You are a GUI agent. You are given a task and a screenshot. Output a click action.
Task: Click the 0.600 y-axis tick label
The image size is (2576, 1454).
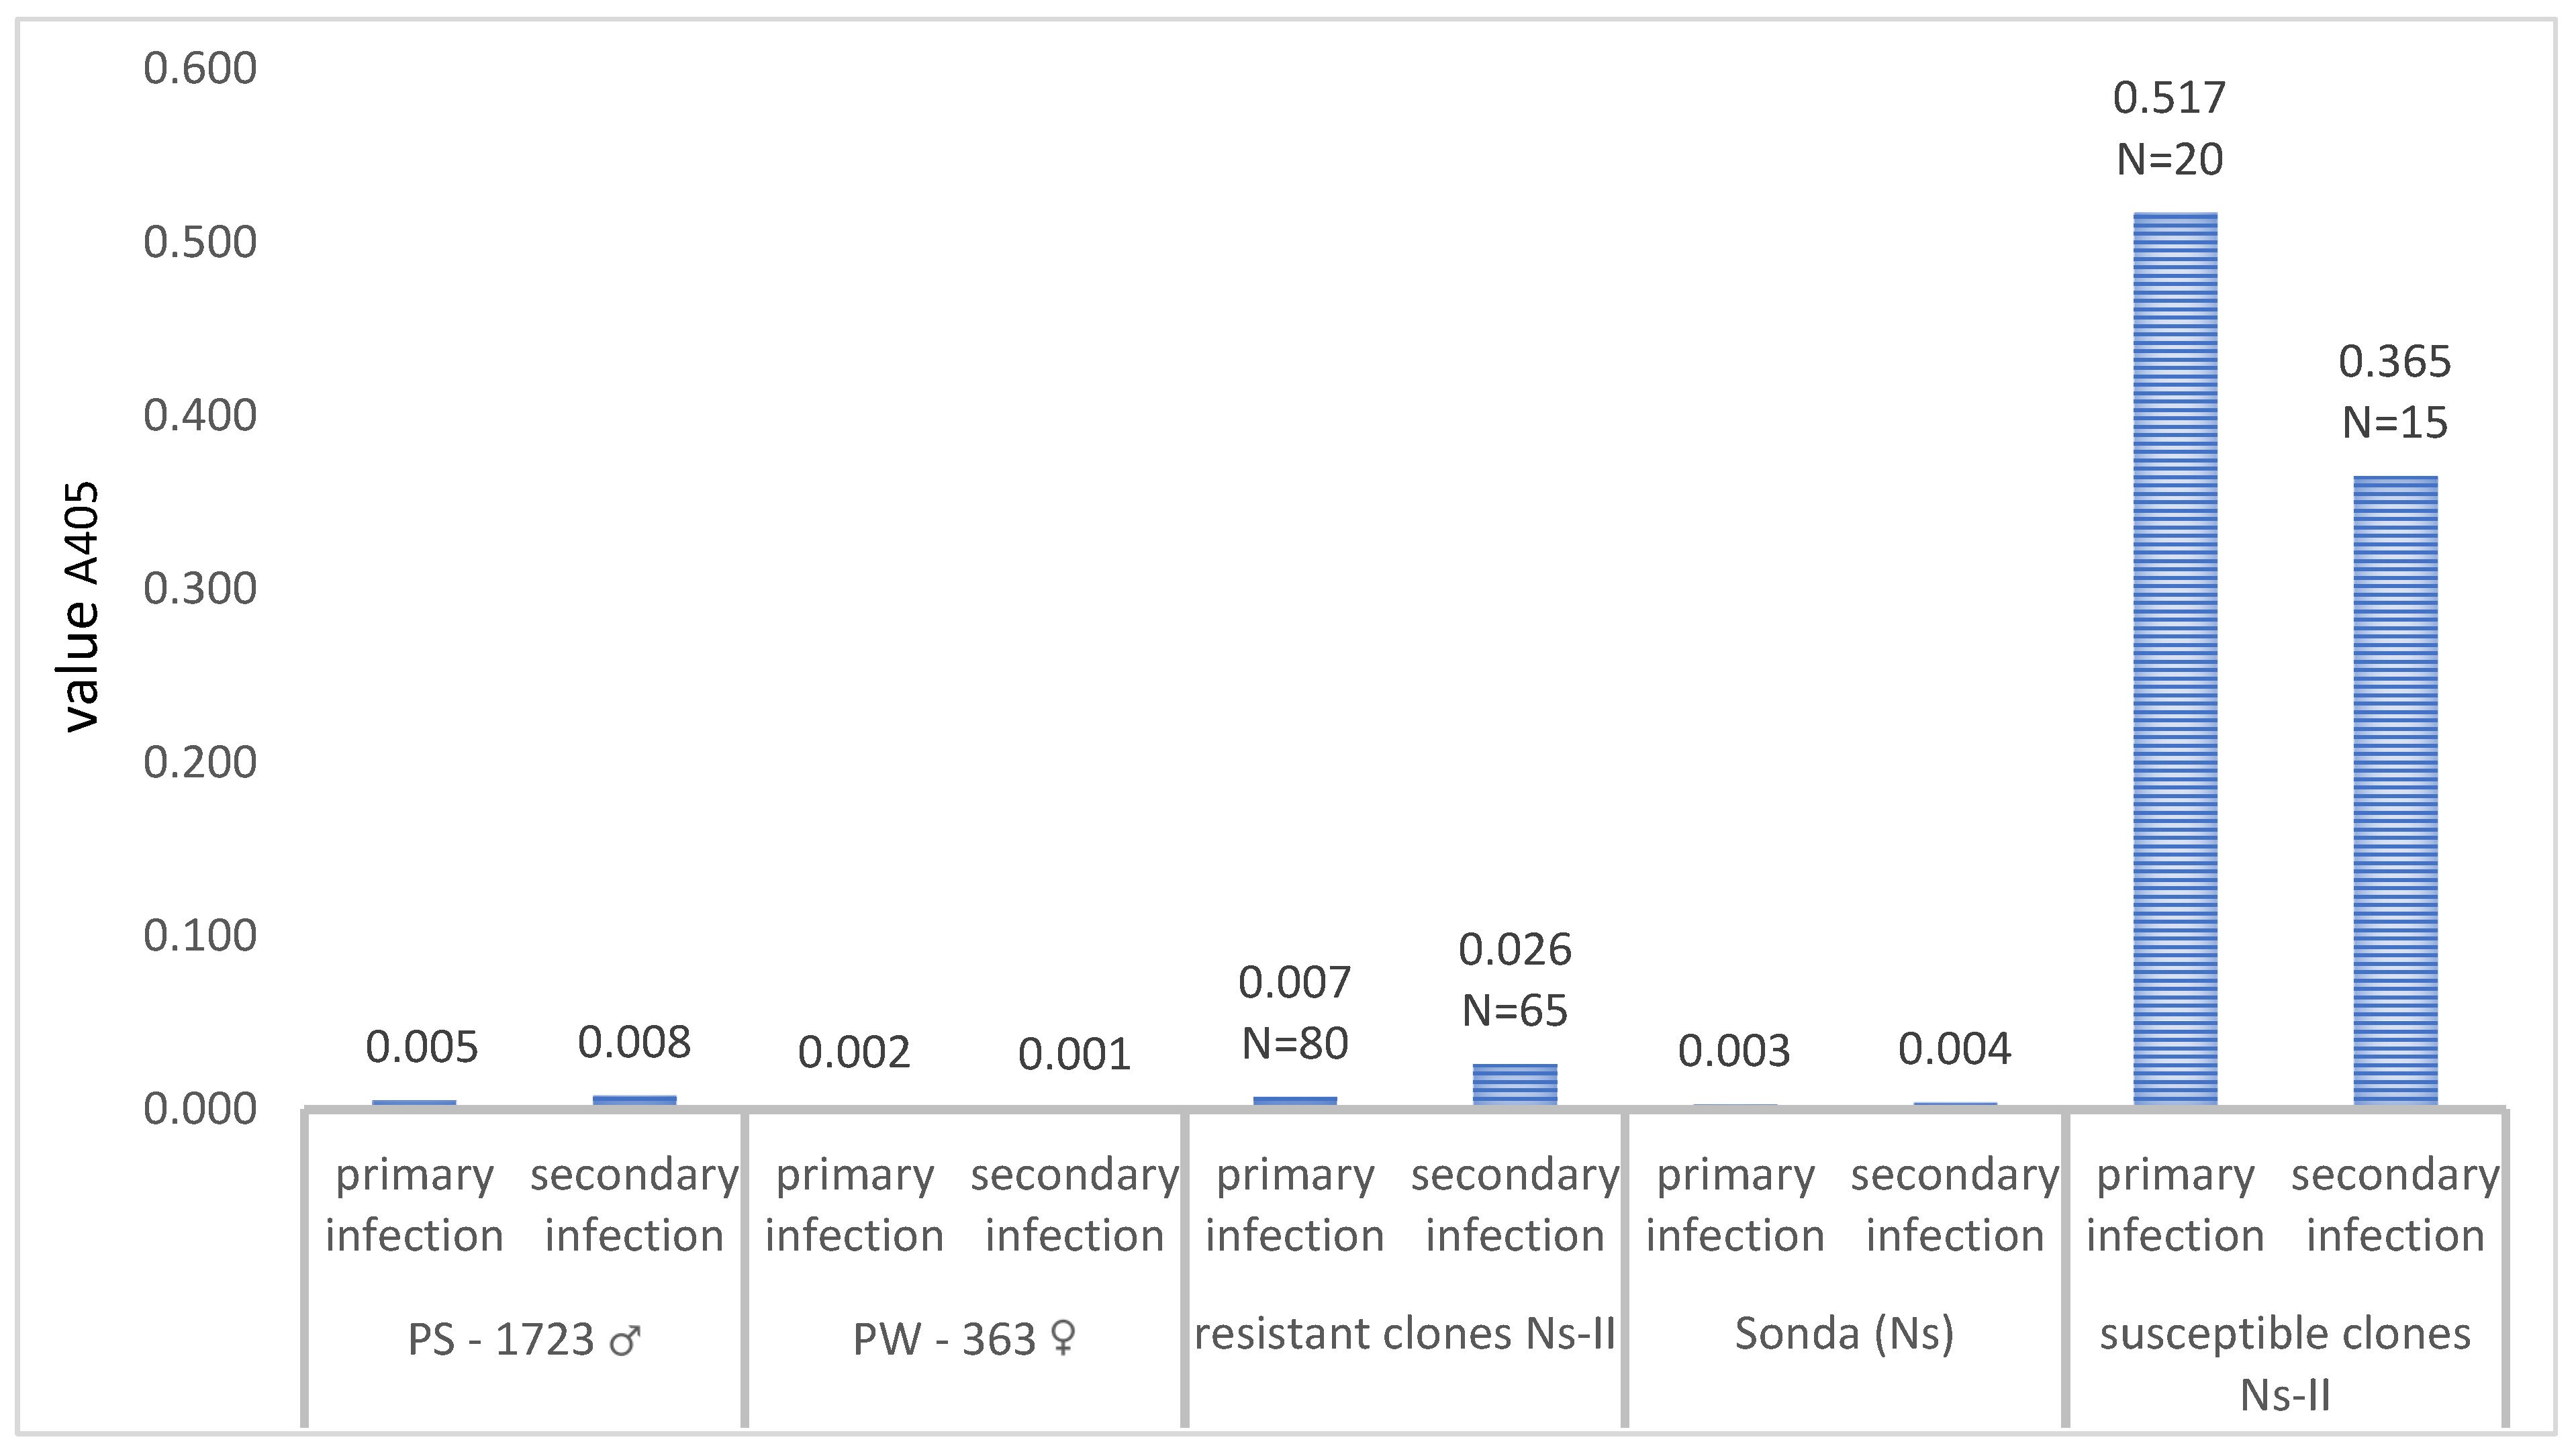tap(200, 69)
